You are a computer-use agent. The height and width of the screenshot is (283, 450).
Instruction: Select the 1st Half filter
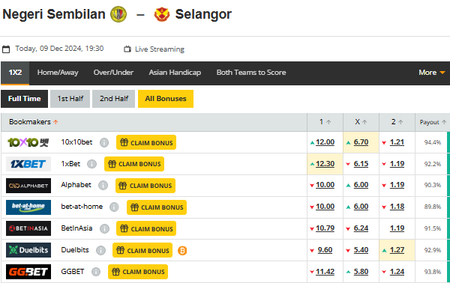point(70,99)
